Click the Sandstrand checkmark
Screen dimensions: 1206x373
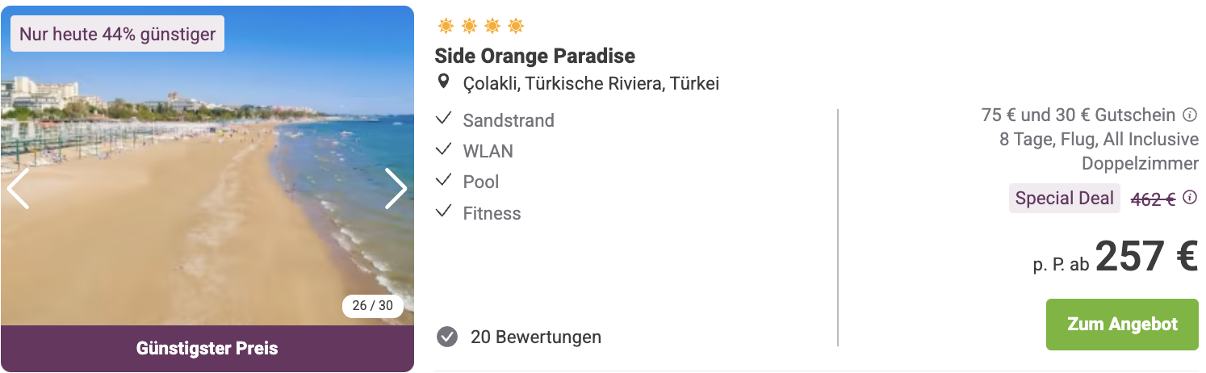point(443,119)
